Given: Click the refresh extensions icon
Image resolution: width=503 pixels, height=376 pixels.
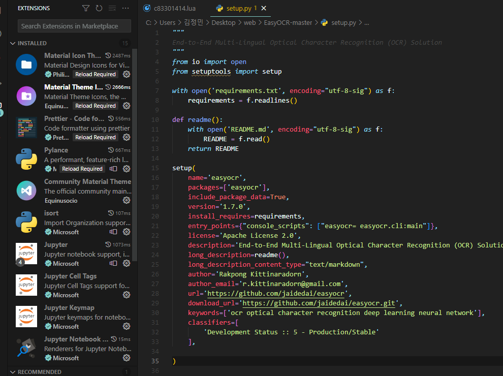Looking at the screenshot, I should point(99,8).
